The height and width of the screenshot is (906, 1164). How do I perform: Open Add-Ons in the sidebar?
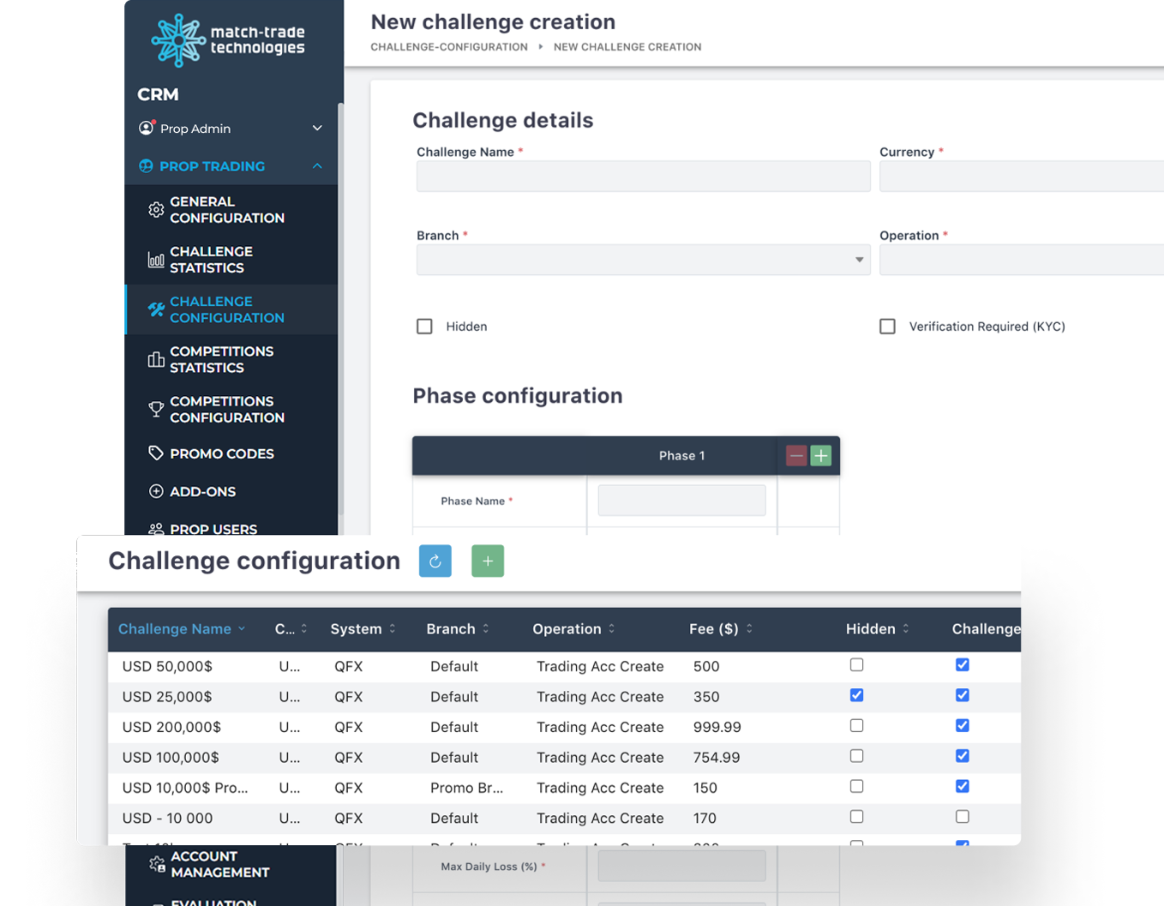[202, 491]
